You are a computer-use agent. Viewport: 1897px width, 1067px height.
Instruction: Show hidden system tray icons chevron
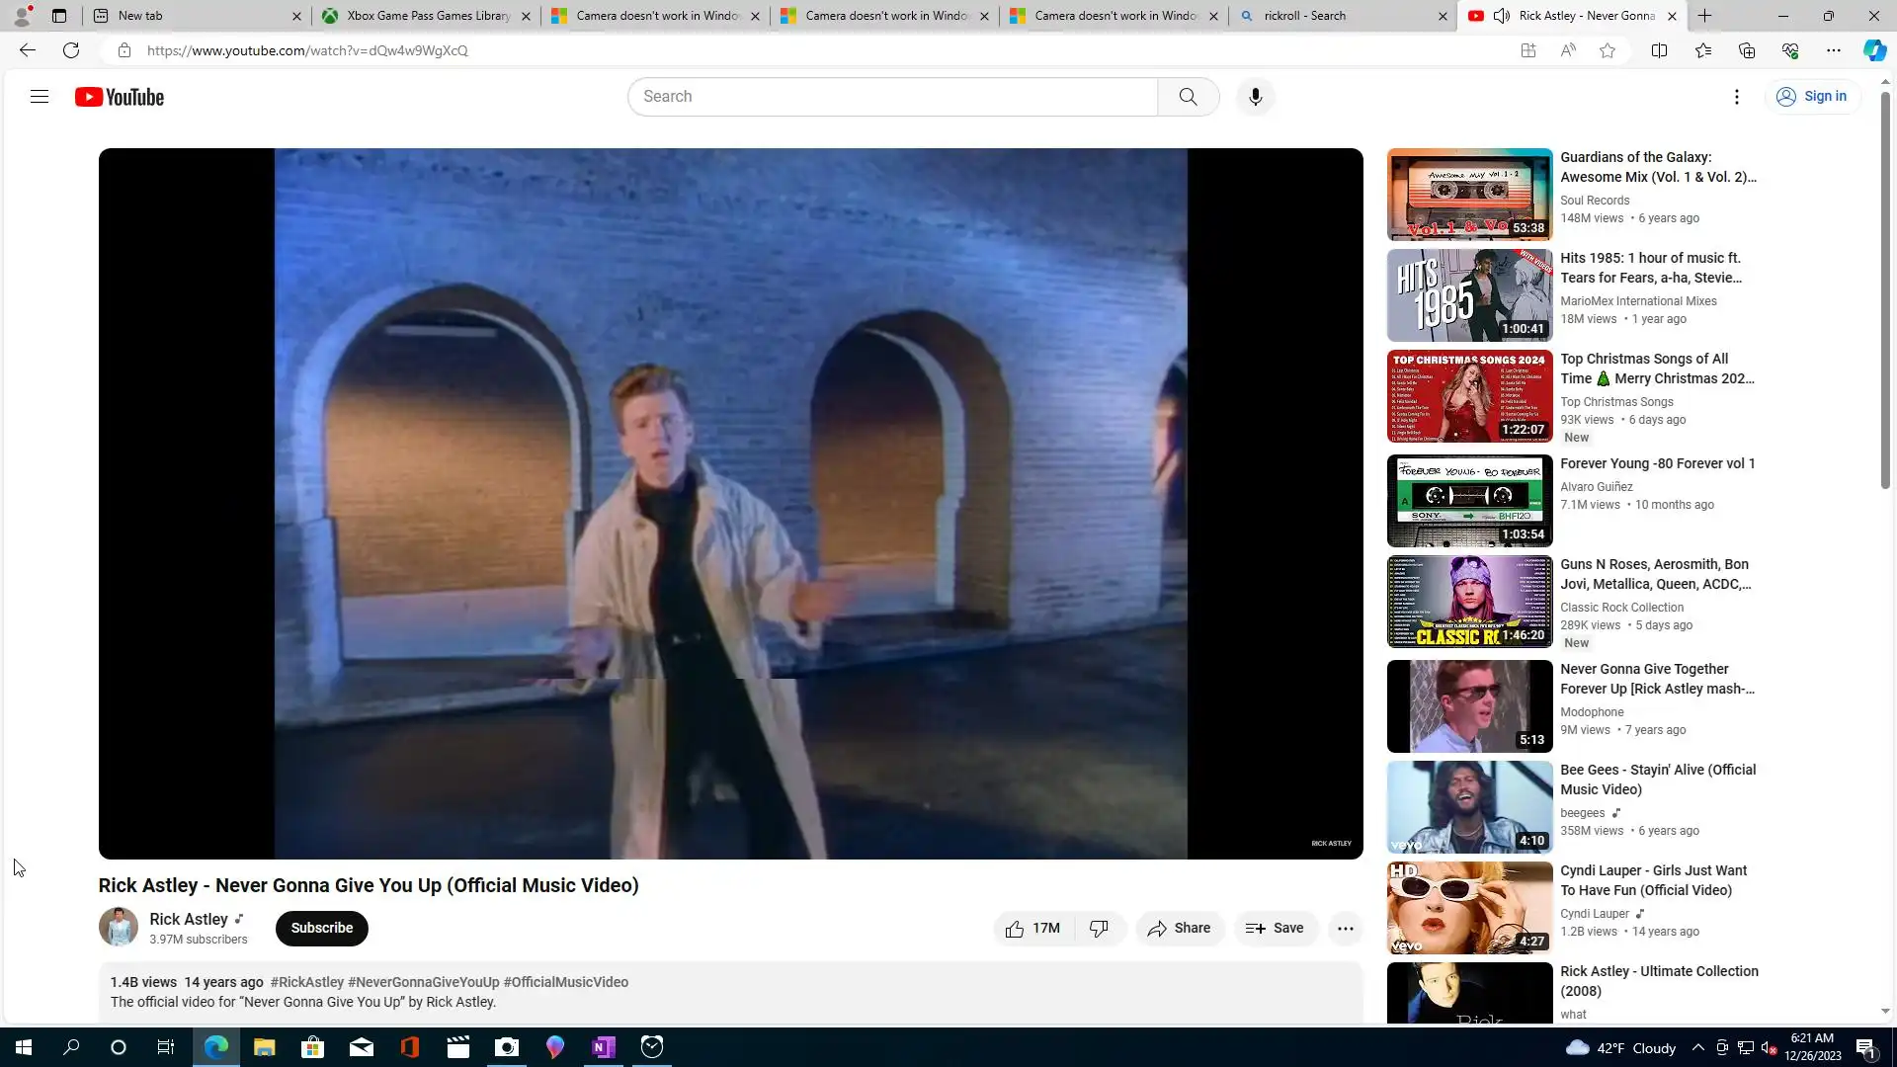click(1697, 1048)
